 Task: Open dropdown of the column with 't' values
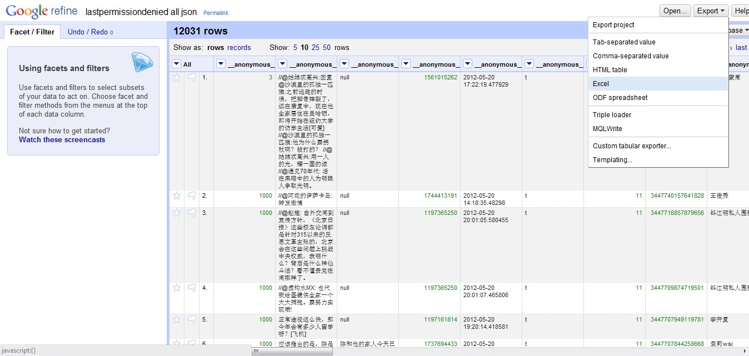tap(529, 64)
